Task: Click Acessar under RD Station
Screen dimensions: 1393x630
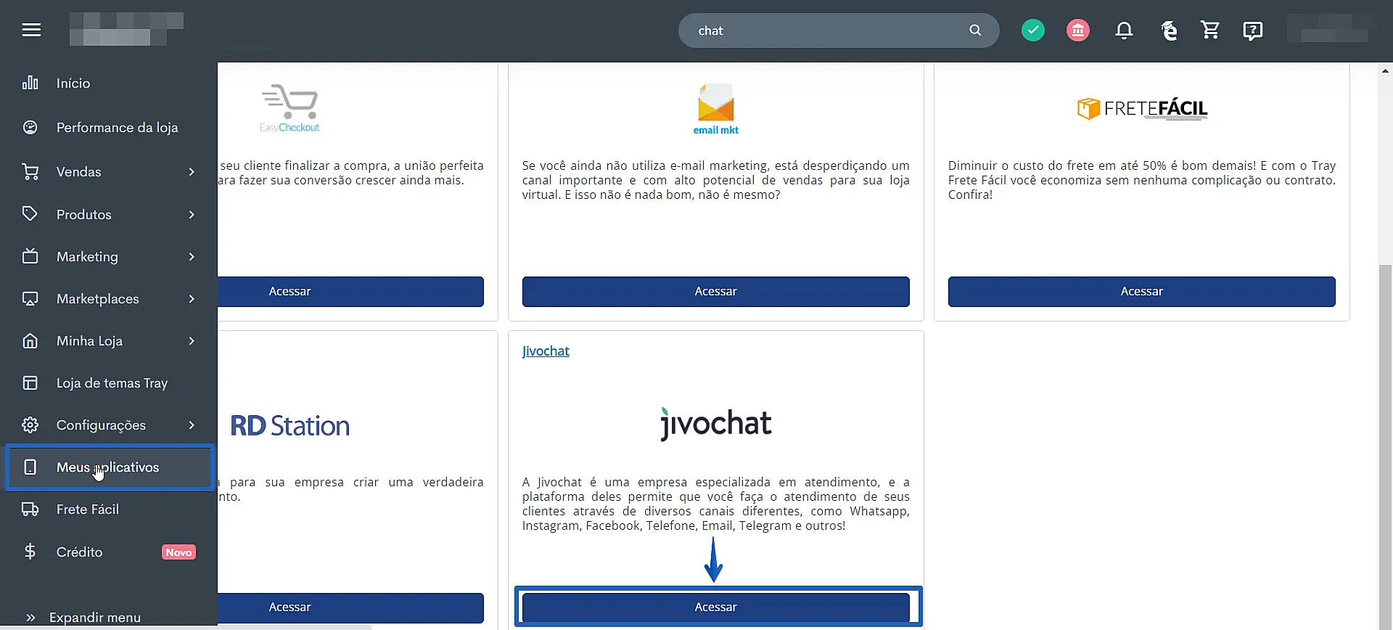Action: [x=350, y=607]
